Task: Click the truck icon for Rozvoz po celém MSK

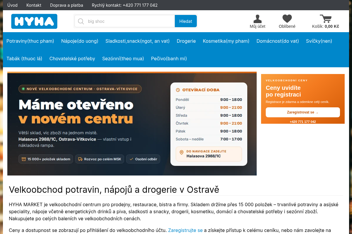Action: coord(80,159)
